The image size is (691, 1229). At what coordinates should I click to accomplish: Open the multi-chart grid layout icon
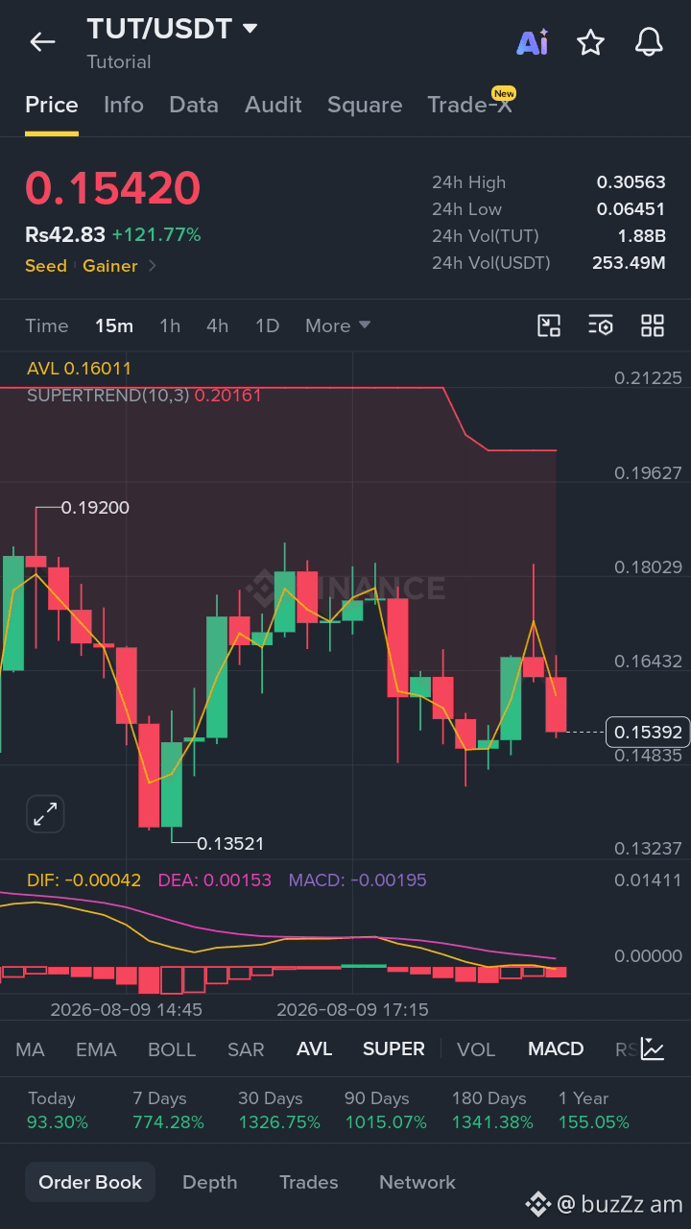click(653, 325)
